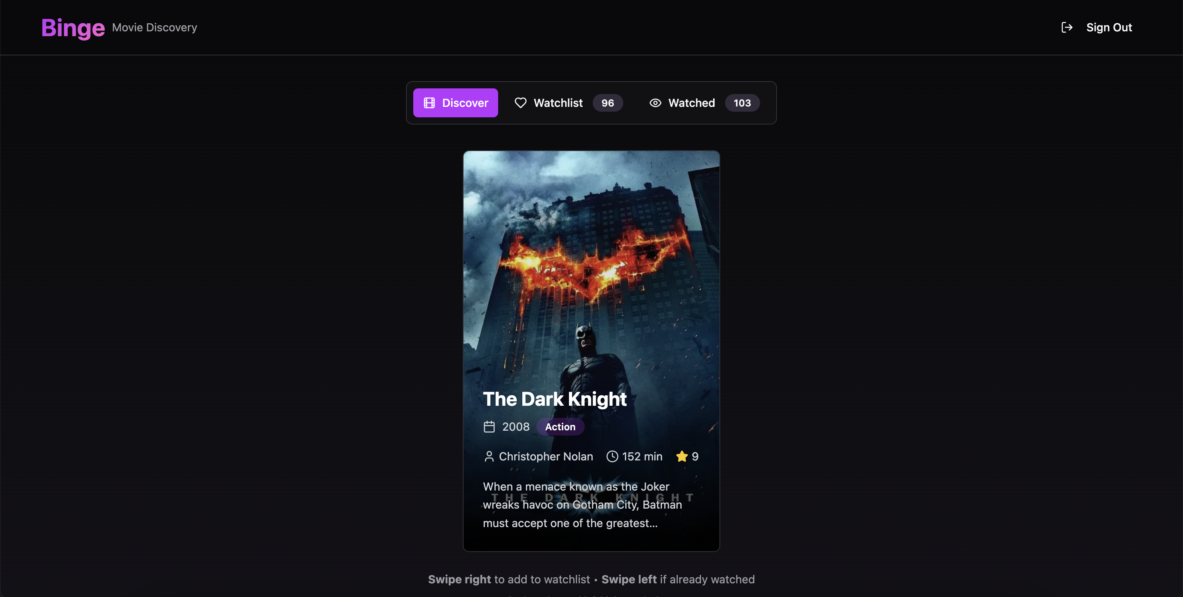Click the sign out arrow icon
Image resolution: width=1183 pixels, height=597 pixels.
tap(1067, 27)
